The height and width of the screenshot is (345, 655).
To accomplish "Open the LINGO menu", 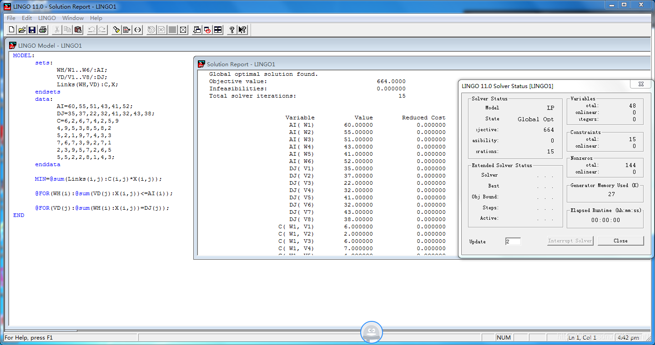I will [47, 18].
